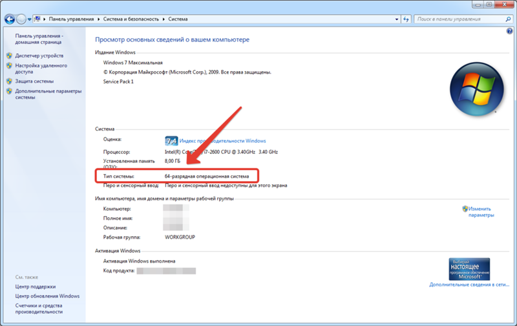The image size is (517, 326).
Task: Click the 'Service Pack 1' text
Action: [x=118, y=81]
